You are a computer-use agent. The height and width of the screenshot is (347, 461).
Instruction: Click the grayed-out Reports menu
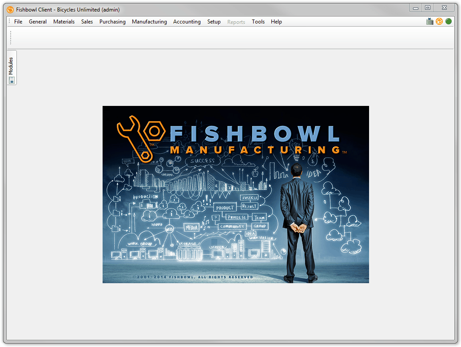pyautogui.click(x=236, y=22)
